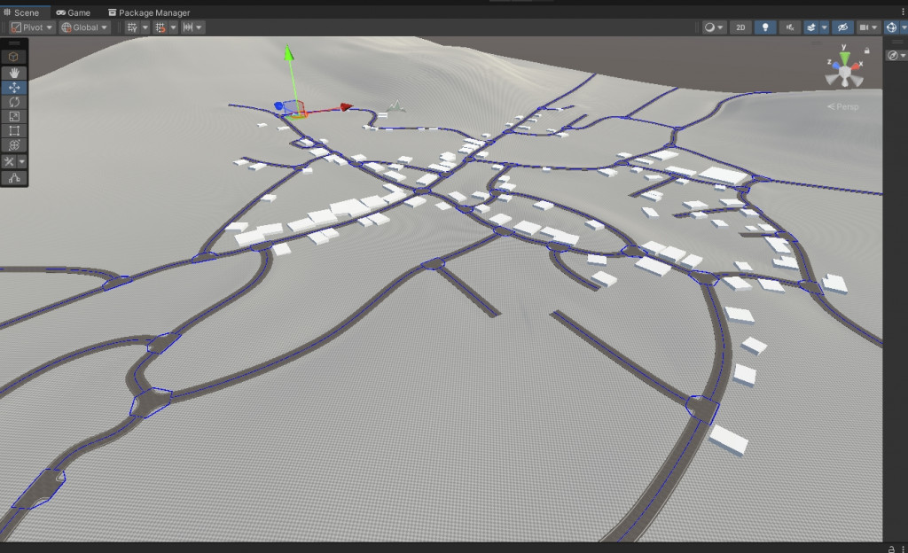Open grid snapping settings dropdown arrow
The width and height of the screenshot is (908, 553).
173,27
